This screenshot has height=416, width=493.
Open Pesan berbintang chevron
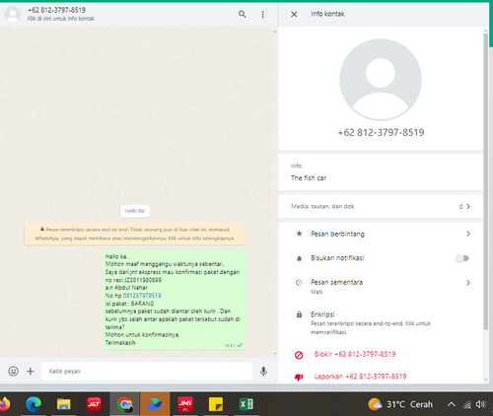tap(468, 234)
